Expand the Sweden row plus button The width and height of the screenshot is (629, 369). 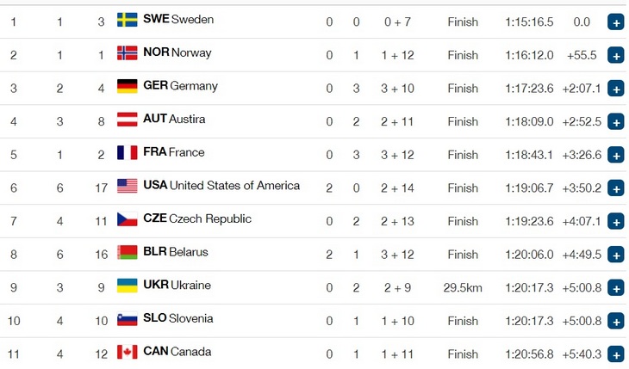tap(616, 22)
